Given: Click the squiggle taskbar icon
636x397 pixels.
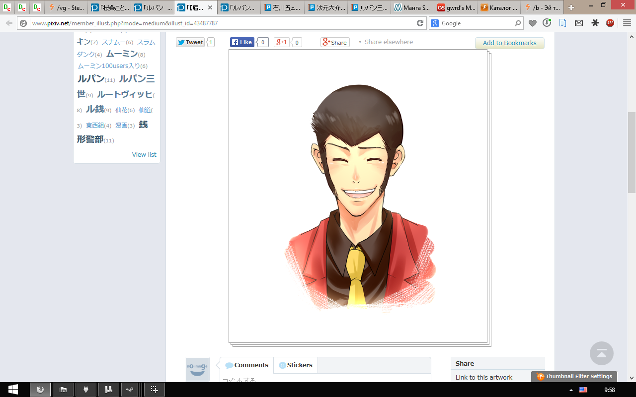Looking at the screenshot, I should [130, 390].
